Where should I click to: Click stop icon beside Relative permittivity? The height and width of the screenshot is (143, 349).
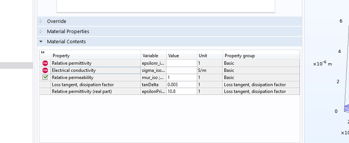(x=45, y=63)
